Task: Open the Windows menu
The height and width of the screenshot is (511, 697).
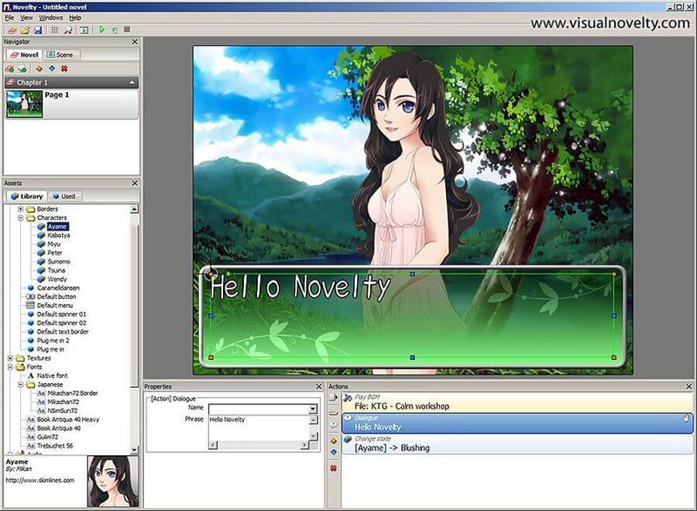Action: pos(51,17)
